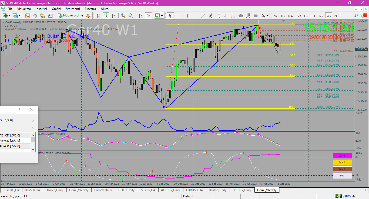This screenshot has height=199, width=369.
Task: Open the Market Watch panel icon
Action: [28, 16]
